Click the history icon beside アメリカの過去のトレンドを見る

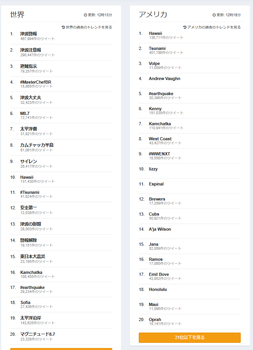(x=185, y=27)
